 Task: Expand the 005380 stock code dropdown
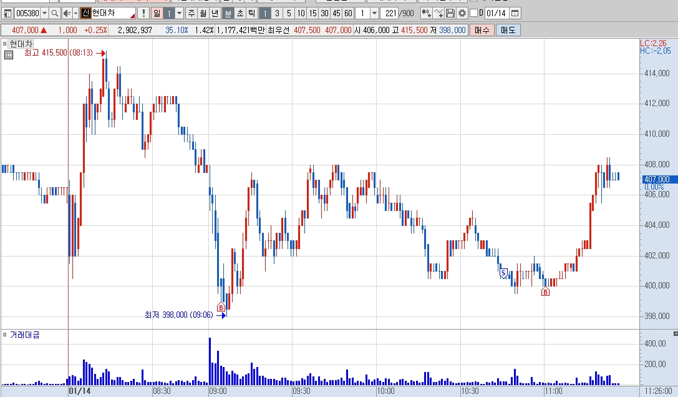point(44,14)
